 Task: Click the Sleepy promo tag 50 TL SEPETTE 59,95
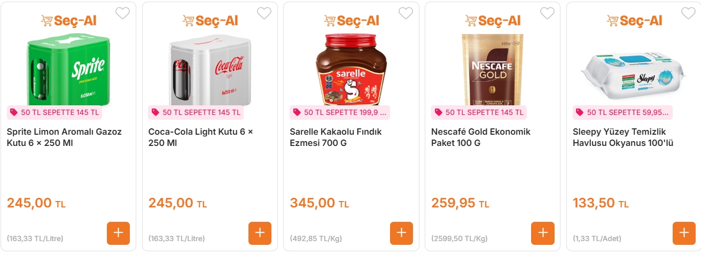coord(622,113)
